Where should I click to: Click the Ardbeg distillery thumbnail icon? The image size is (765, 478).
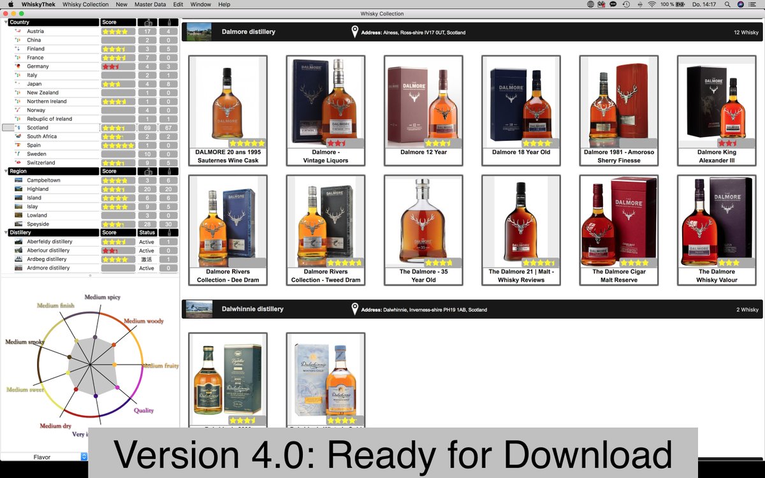click(x=18, y=259)
